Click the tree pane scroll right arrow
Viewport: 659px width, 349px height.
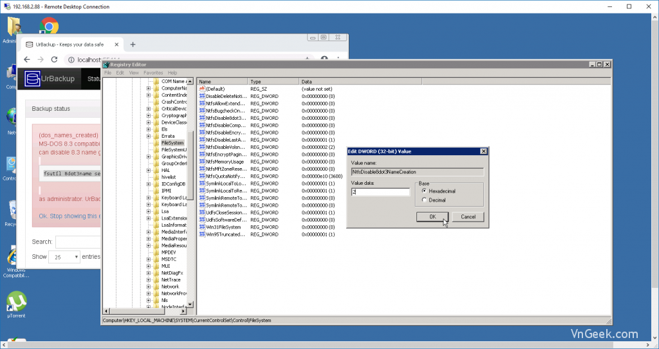(183, 311)
